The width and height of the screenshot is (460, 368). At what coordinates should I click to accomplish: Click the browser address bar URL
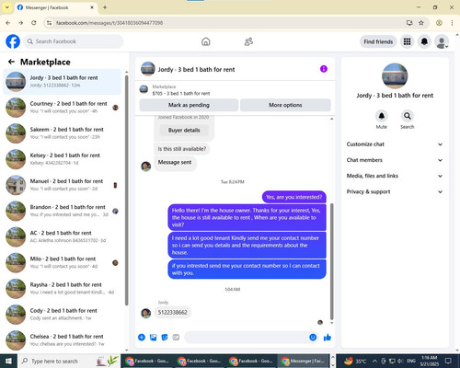tap(109, 23)
